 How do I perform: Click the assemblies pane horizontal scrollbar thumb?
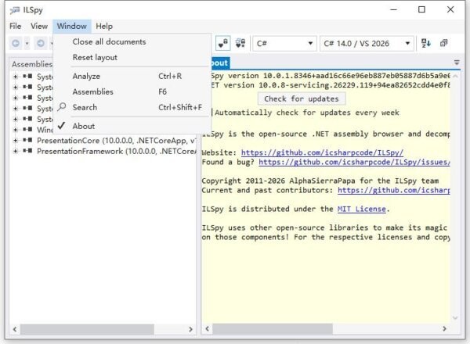click(87, 329)
